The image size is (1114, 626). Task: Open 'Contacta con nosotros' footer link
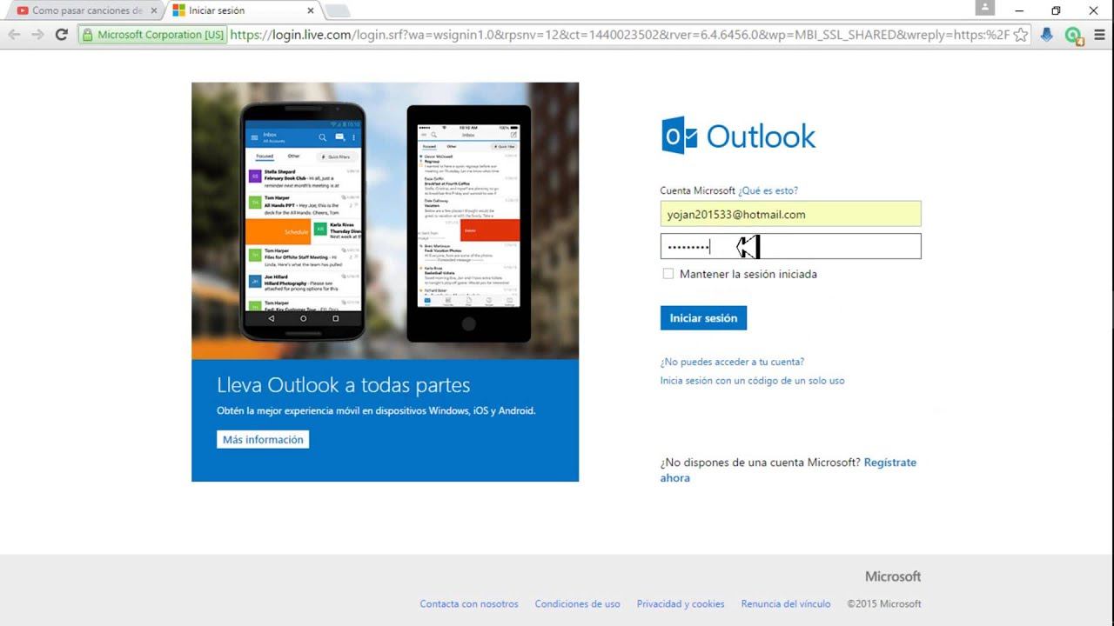469,603
